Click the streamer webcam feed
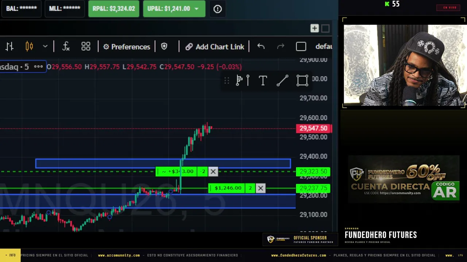The height and width of the screenshot is (262, 467). [x=404, y=65]
